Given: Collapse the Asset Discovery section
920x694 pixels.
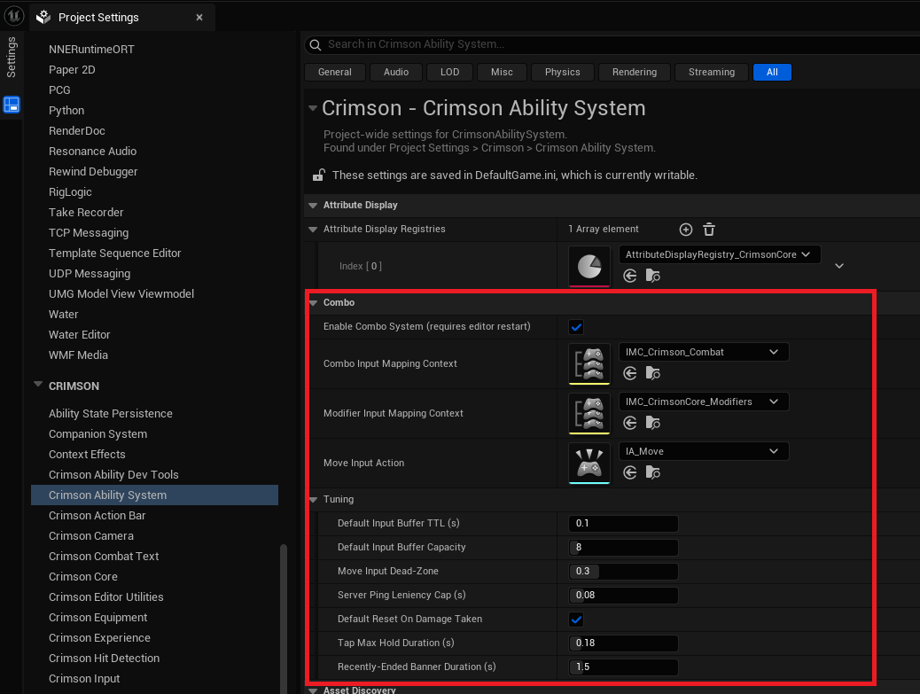Looking at the screenshot, I should [x=313, y=690].
